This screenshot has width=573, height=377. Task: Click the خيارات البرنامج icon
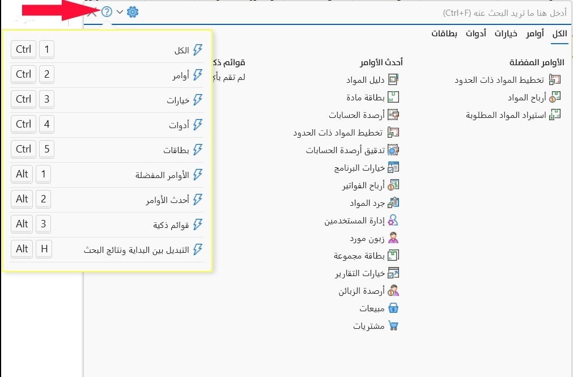(x=393, y=167)
